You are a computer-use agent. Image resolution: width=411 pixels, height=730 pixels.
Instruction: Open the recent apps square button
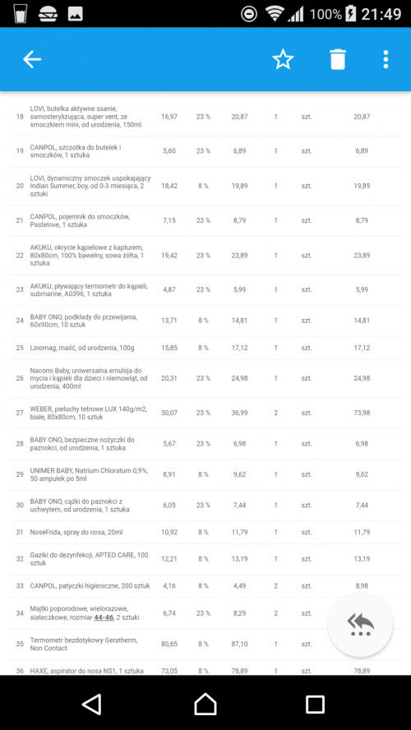315,705
